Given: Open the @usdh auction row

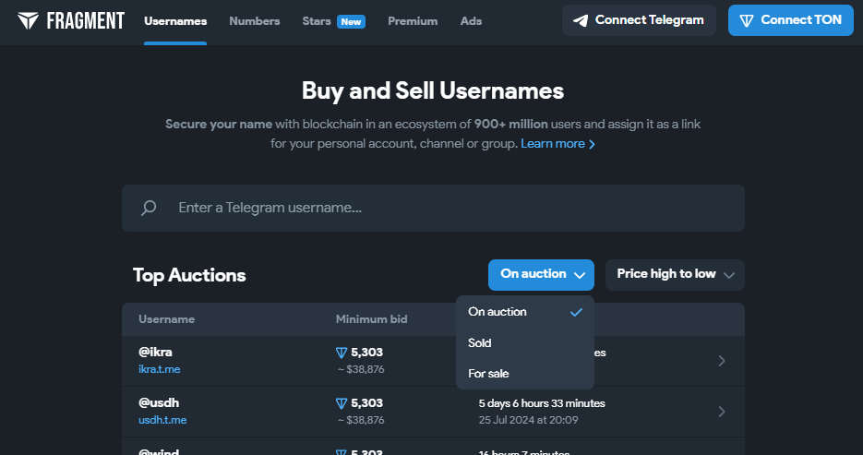Looking at the screenshot, I should point(433,412).
